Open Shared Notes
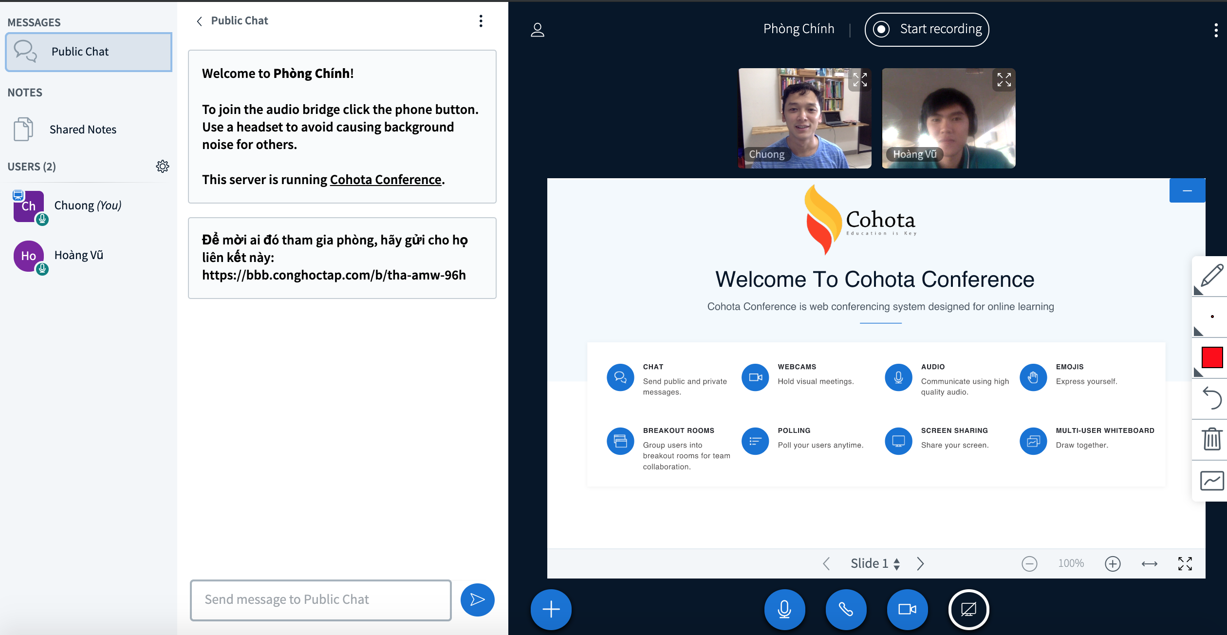 click(89, 130)
